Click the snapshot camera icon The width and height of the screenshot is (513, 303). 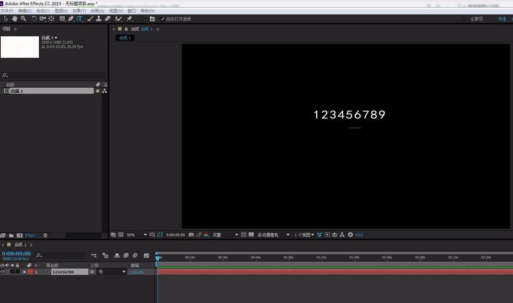[191, 235]
